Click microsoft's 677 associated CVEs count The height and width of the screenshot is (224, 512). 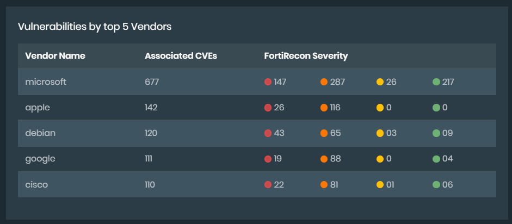pos(151,82)
